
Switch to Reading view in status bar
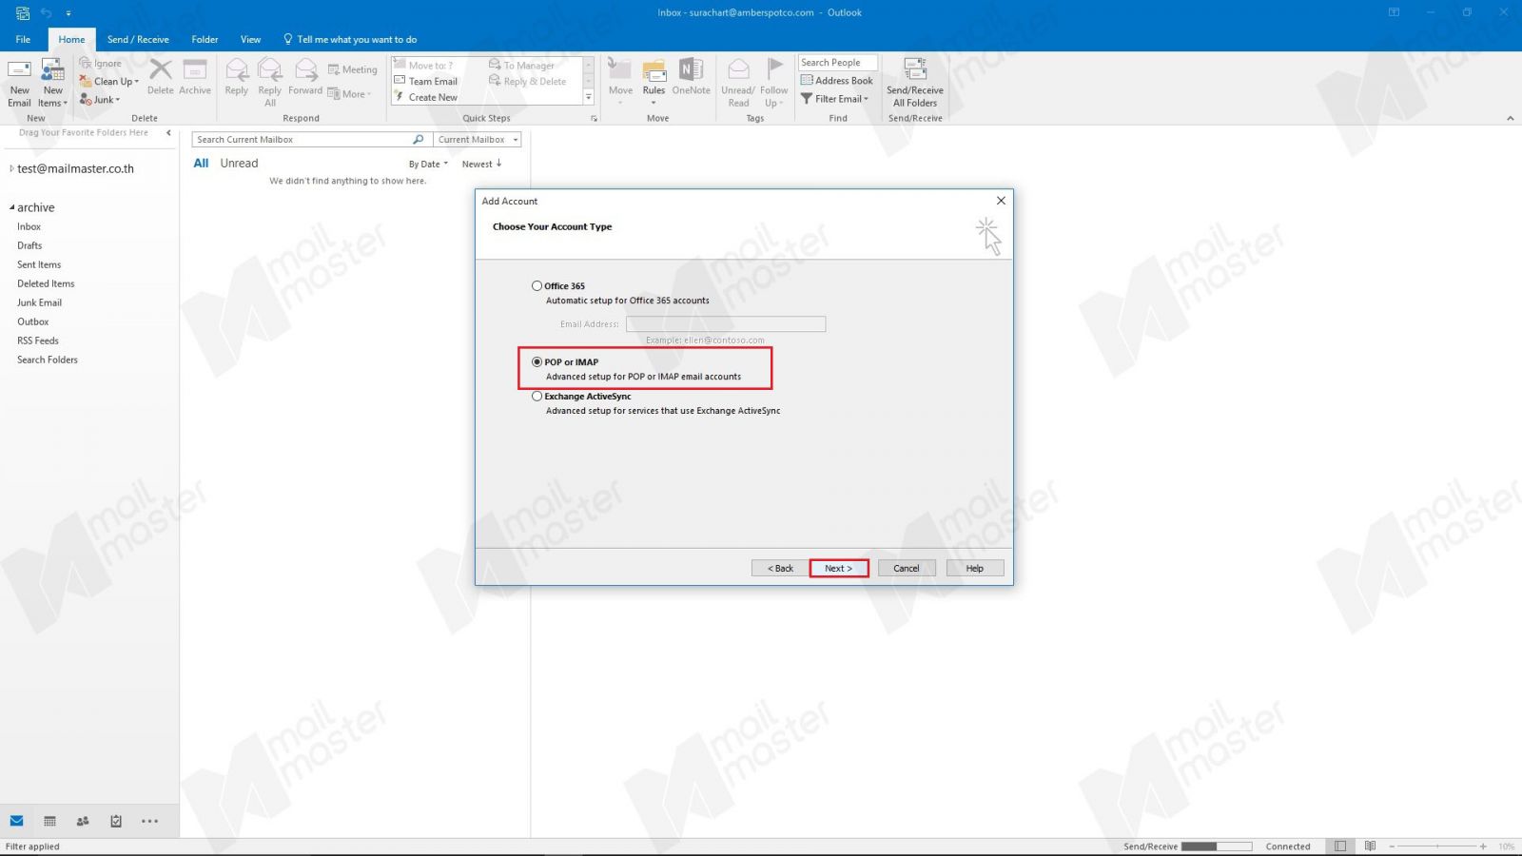1370,846
